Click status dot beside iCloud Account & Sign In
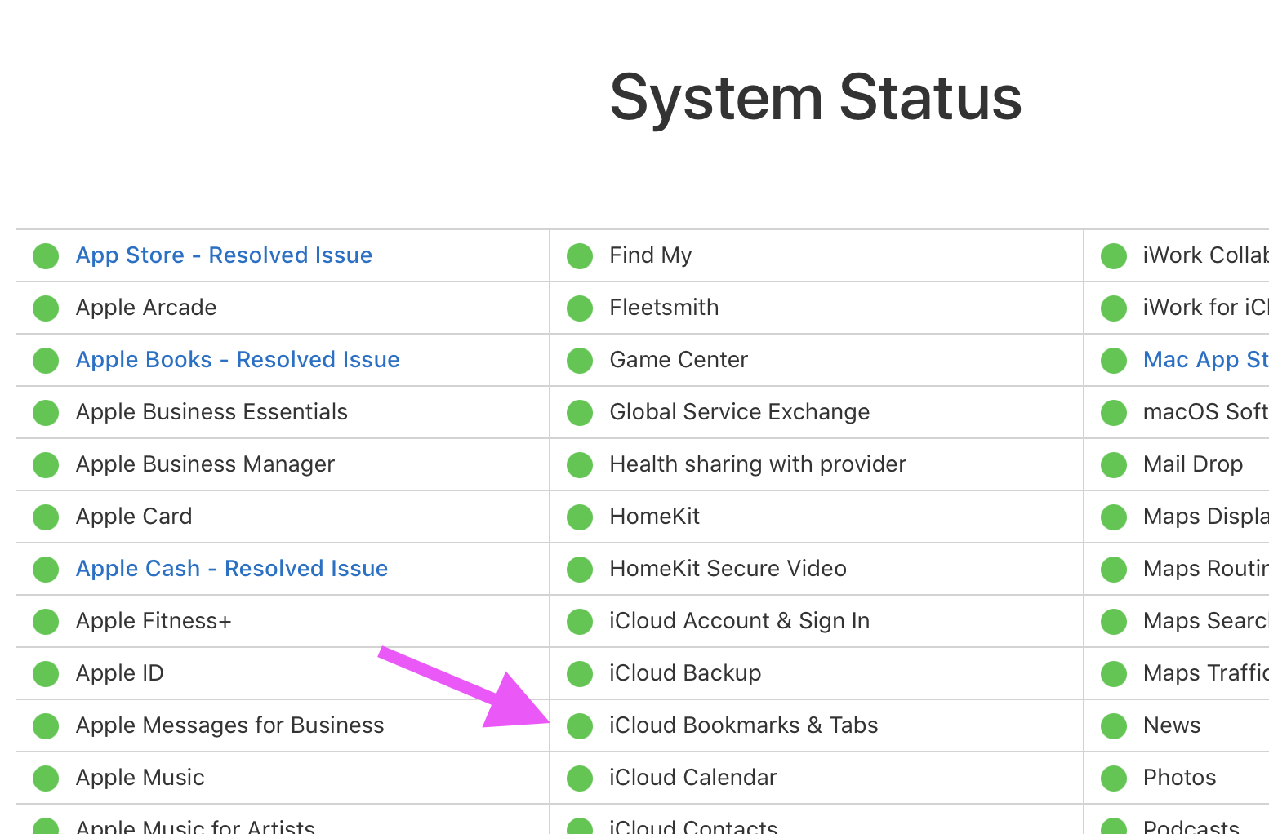Screen dimensions: 1269x834 (x=580, y=622)
